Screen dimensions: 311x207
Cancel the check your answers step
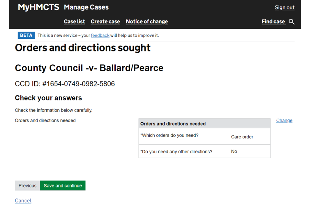tap(23, 201)
